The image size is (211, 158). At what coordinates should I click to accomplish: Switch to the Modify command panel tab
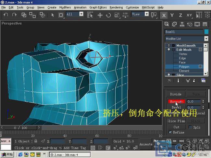coord(174,24)
